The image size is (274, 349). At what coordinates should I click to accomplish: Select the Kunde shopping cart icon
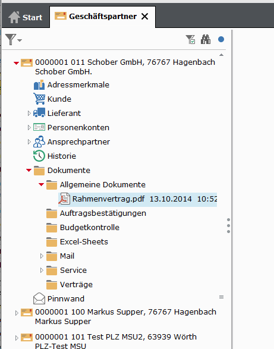point(39,99)
